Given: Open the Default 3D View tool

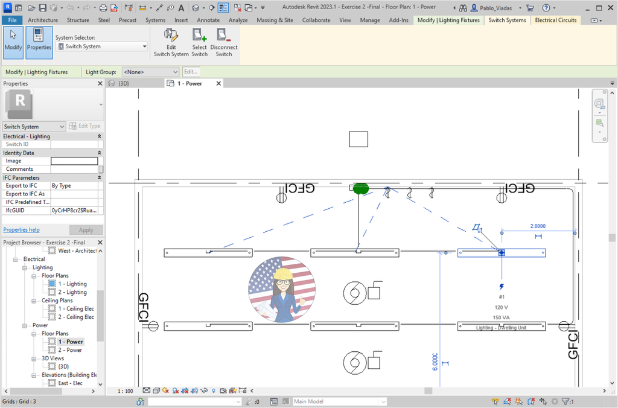Looking at the screenshot, I should coord(196,7).
